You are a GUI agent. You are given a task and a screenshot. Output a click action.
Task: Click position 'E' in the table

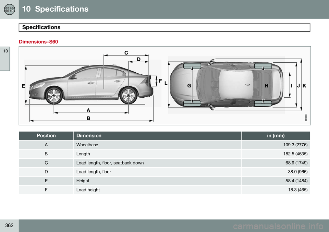tap(46, 181)
